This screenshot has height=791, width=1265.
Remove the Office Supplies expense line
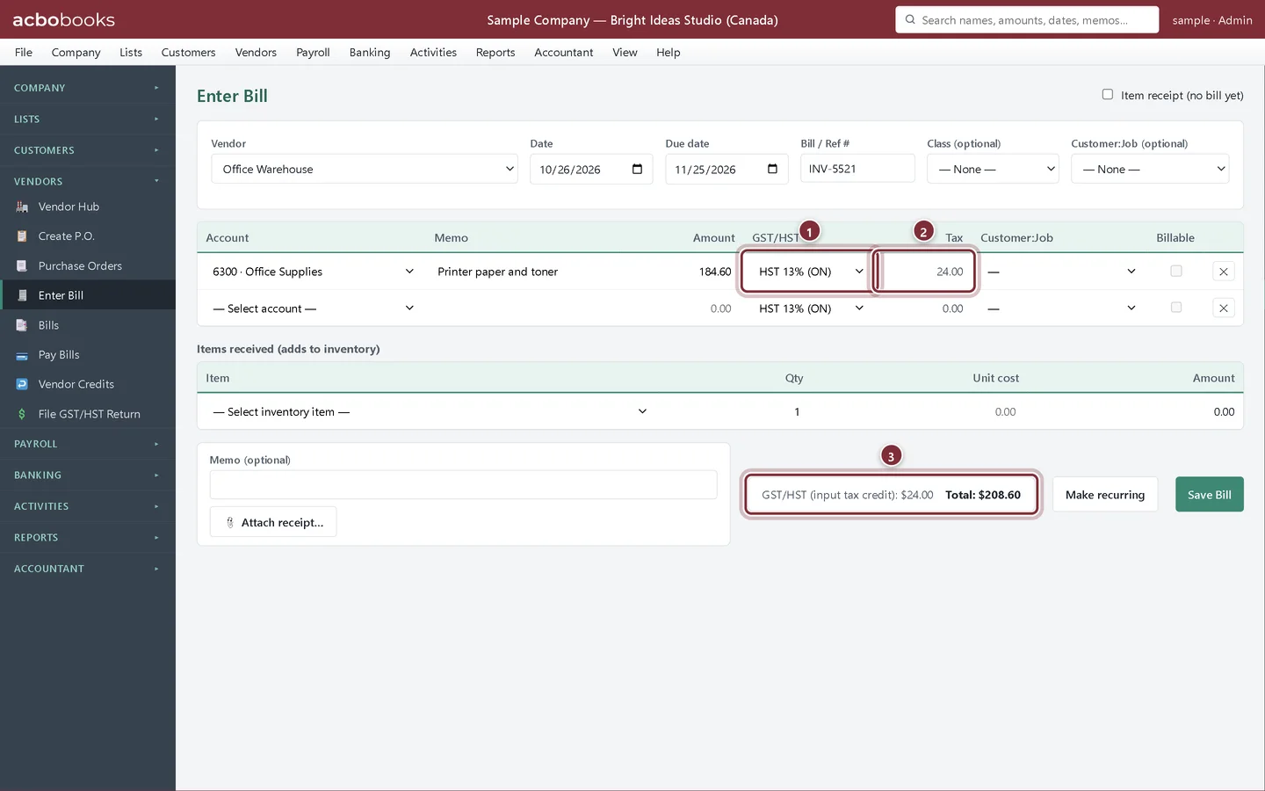[x=1223, y=272]
